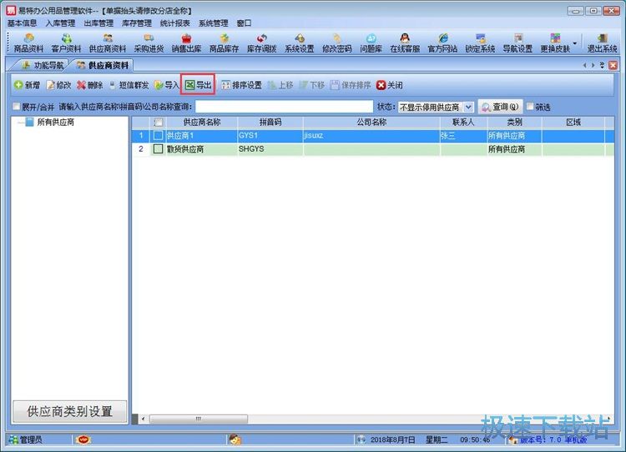The width and height of the screenshot is (626, 452).
Task: Open 供应商类别设置 button
Action: pos(69,411)
